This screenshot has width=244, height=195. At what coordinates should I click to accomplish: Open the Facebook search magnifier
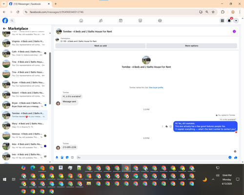point(12,20)
